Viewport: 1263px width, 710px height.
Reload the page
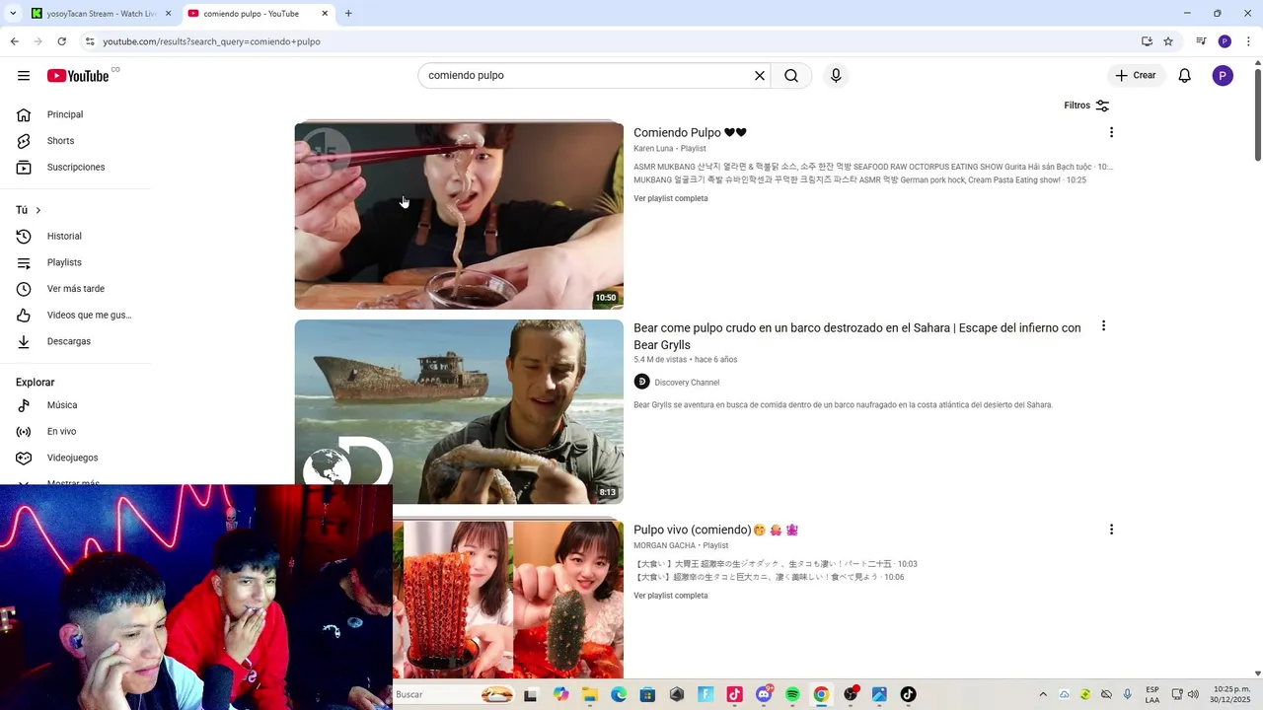click(x=61, y=41)
